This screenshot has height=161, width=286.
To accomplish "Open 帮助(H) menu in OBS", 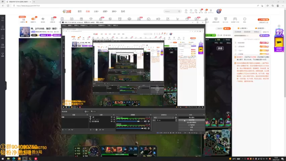I will pos(115,25).
